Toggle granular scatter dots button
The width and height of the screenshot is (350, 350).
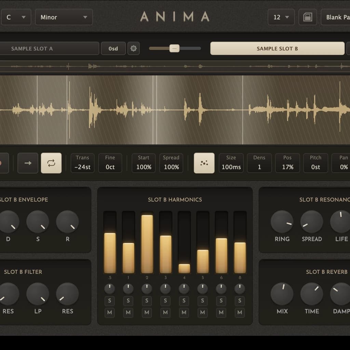click(204, 163)
